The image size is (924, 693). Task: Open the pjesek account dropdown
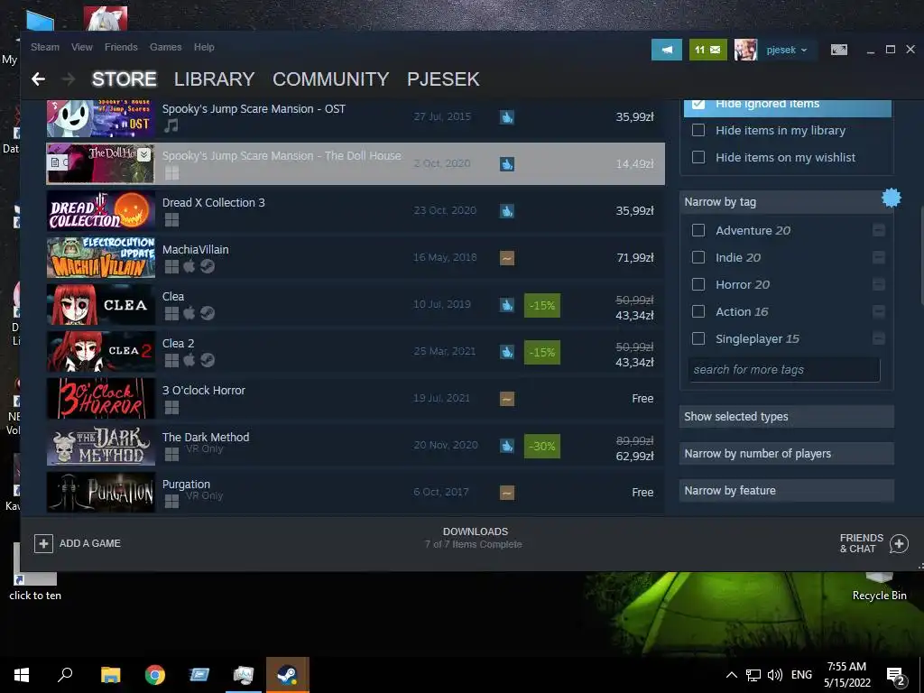tap(787, 51)
